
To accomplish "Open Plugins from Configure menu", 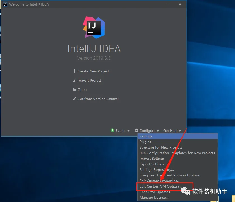I will [178, 142].
